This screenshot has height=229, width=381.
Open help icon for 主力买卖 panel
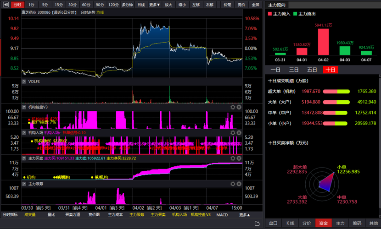pyautogui.click(x=24, y=158)
